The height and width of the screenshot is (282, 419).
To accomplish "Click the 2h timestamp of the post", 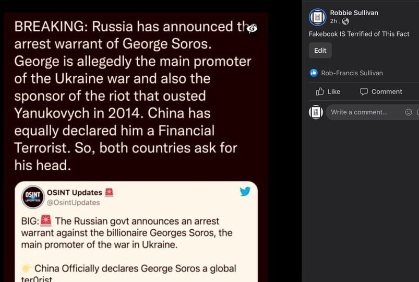I will point(333,21).
